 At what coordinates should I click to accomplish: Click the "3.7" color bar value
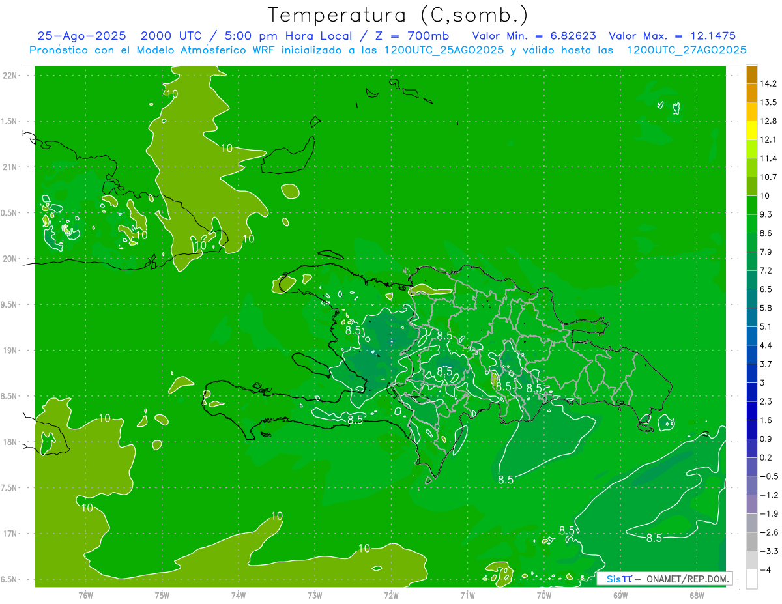(766, 364)
